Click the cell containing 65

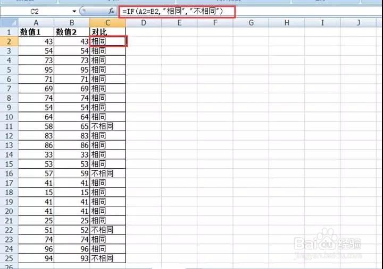point(72,126)
